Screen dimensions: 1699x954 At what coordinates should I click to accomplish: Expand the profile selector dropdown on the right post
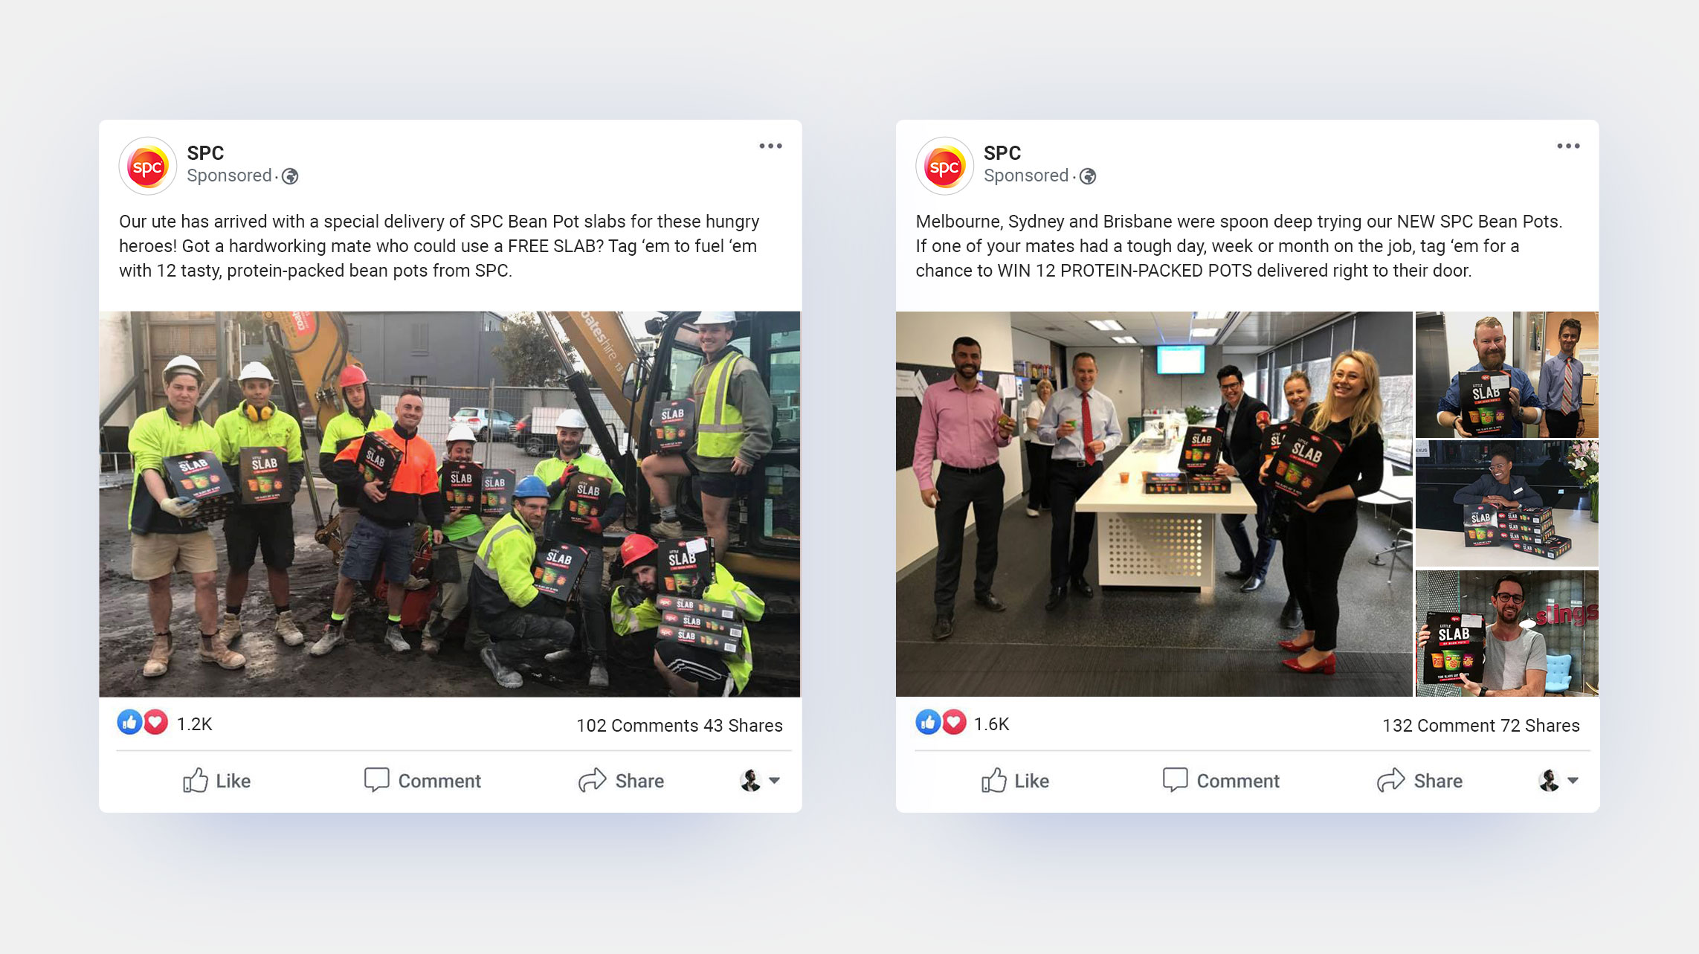coord(1558,780)
